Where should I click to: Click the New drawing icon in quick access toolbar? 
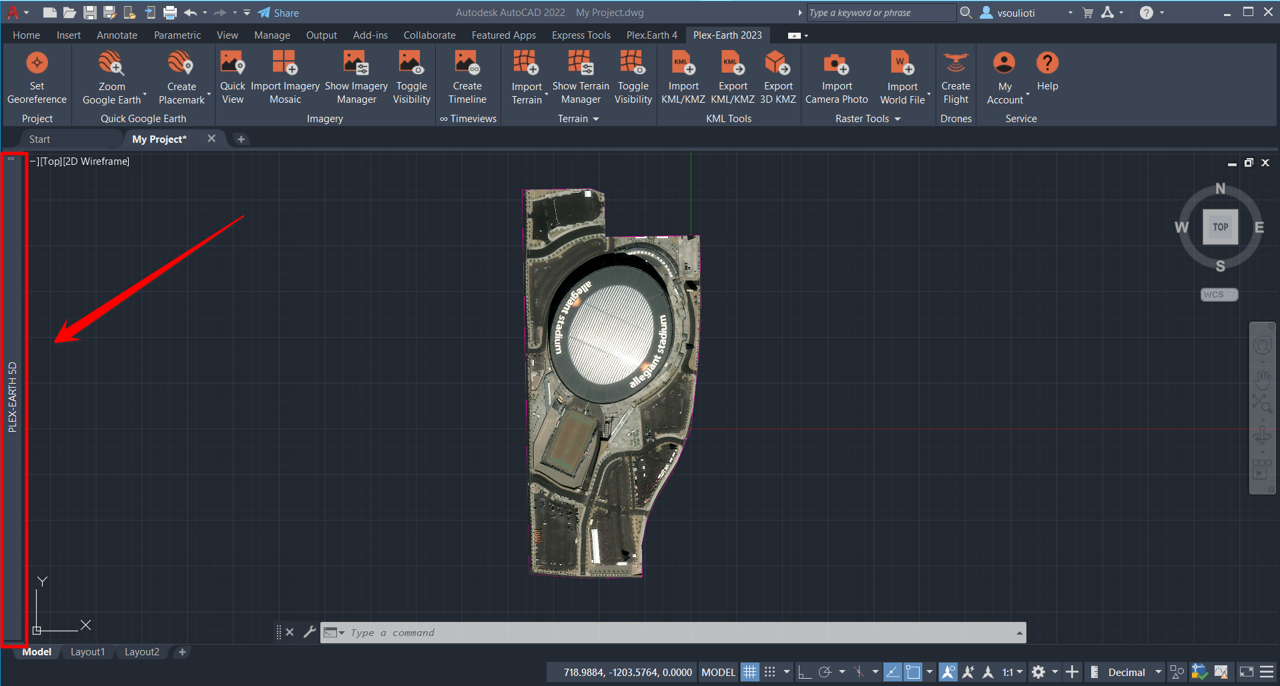click(49, 13)
